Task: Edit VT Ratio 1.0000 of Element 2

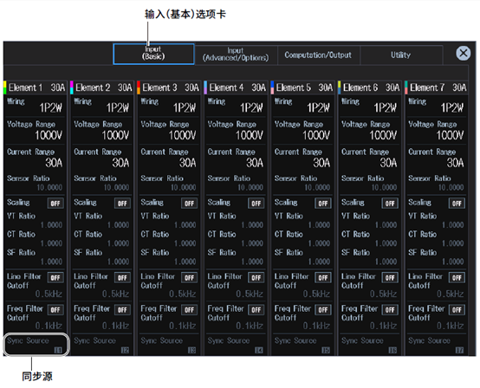Action: pos(102,221)
